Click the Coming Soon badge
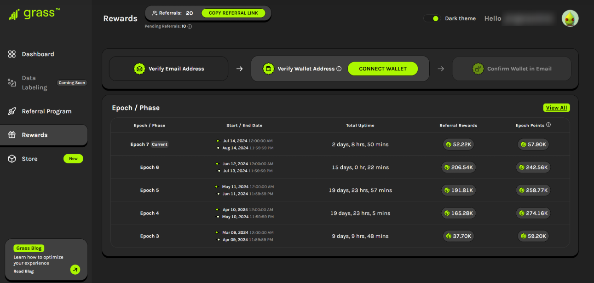 click(72, 83)
